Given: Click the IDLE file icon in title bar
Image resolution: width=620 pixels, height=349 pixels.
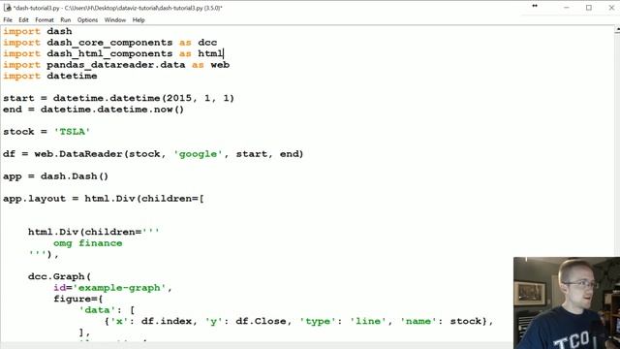Looking at the screenshot, I should [x=7, y=8].
